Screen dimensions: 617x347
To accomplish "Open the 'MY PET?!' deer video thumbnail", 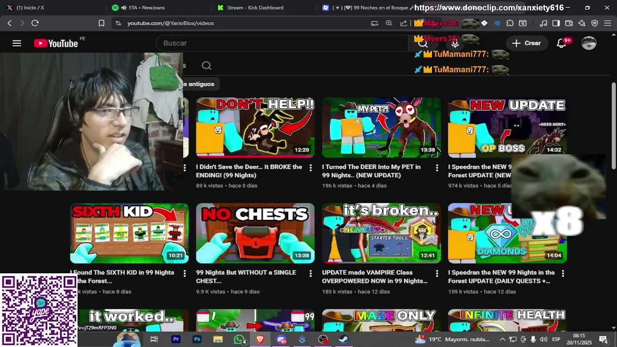I will (x=381, y=127).
